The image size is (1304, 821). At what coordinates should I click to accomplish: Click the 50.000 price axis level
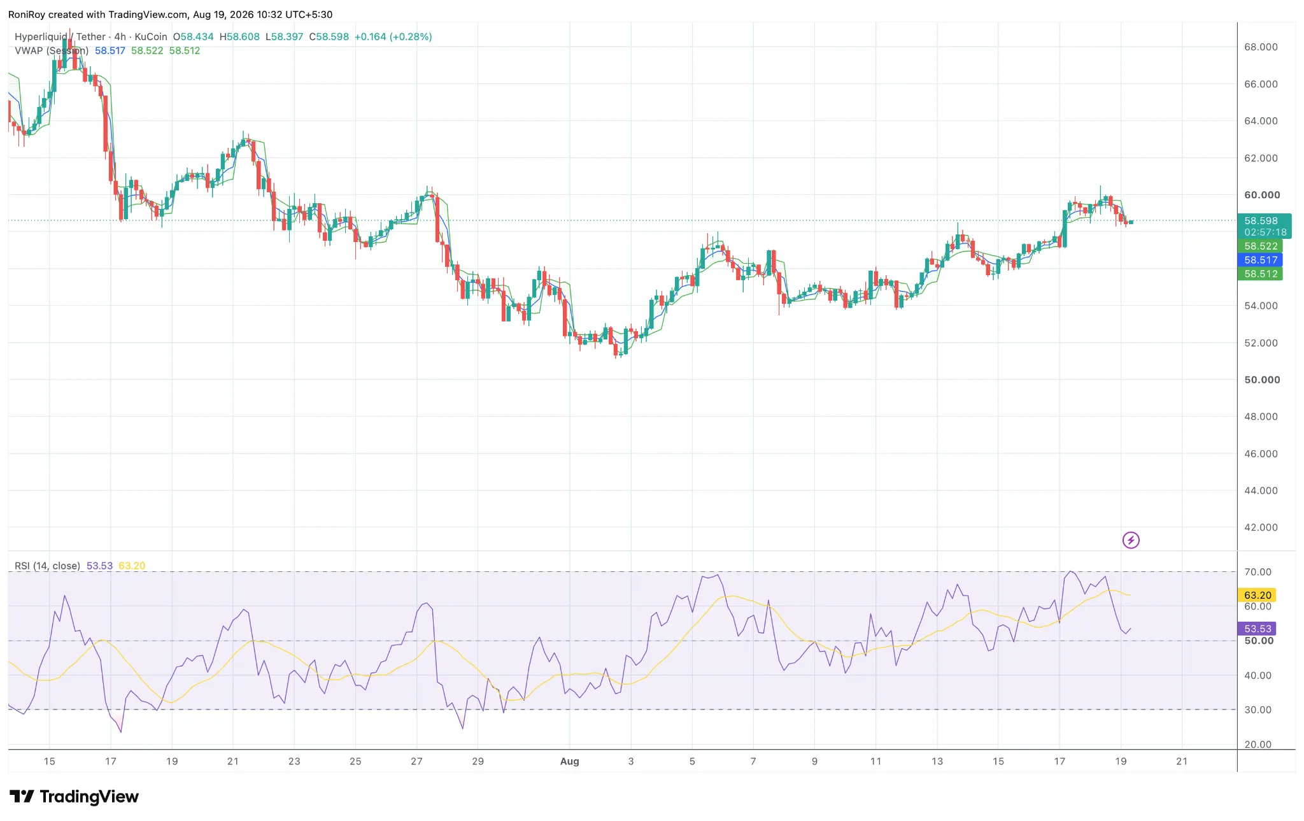tap(1262, 380)
